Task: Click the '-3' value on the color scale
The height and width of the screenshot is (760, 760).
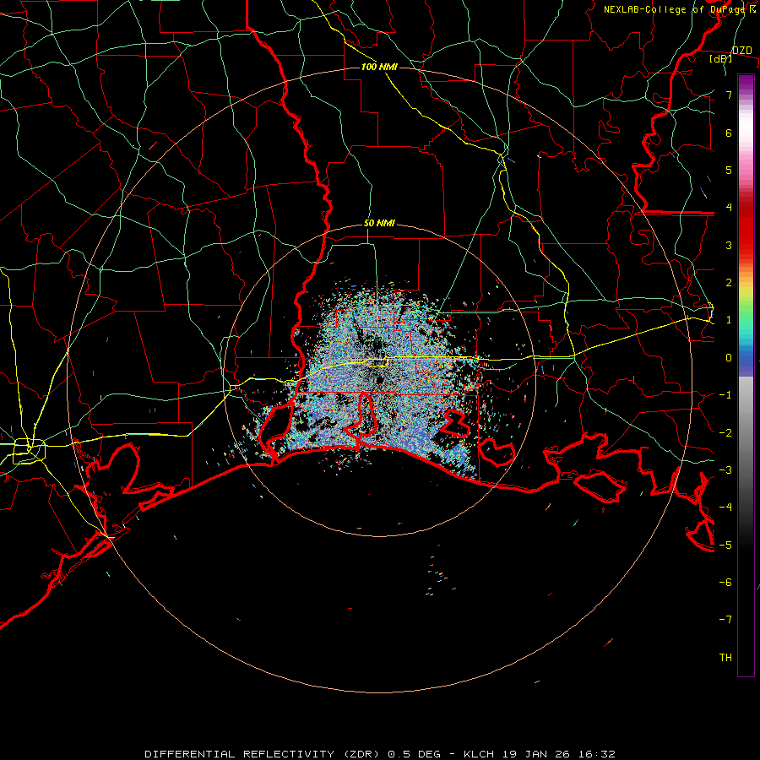Action: coord(725,470)
